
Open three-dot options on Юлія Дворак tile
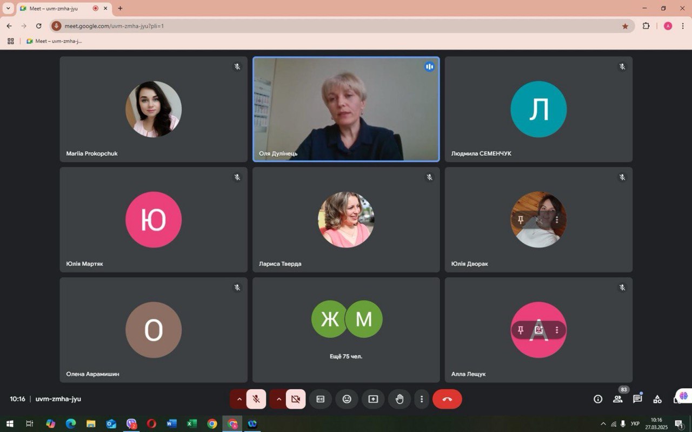(x=557, y=220)
